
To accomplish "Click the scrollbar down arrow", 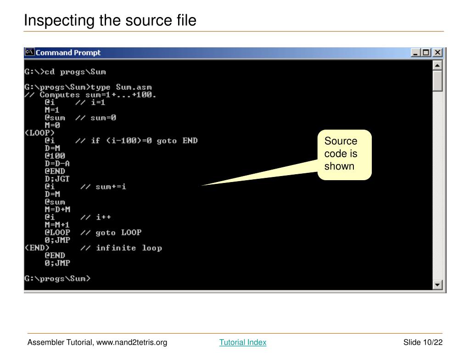I will click(x=437, y=284).
